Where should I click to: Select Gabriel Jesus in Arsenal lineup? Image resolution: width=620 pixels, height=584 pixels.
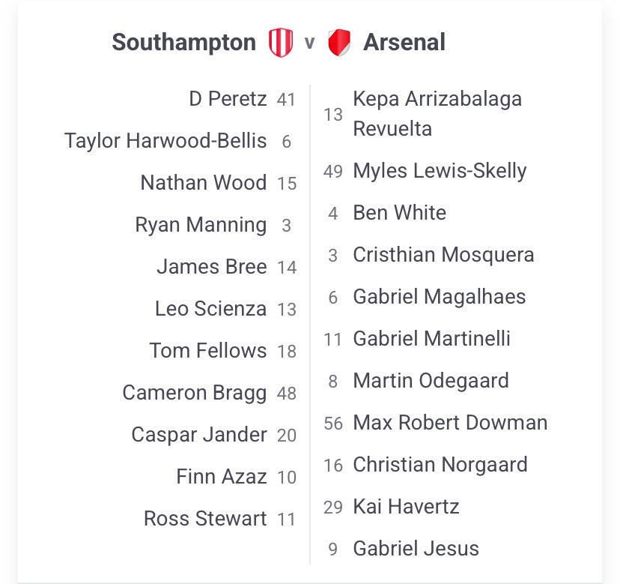click(x=416, y=549)
